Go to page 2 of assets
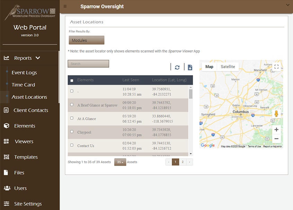 pos(183,162)
